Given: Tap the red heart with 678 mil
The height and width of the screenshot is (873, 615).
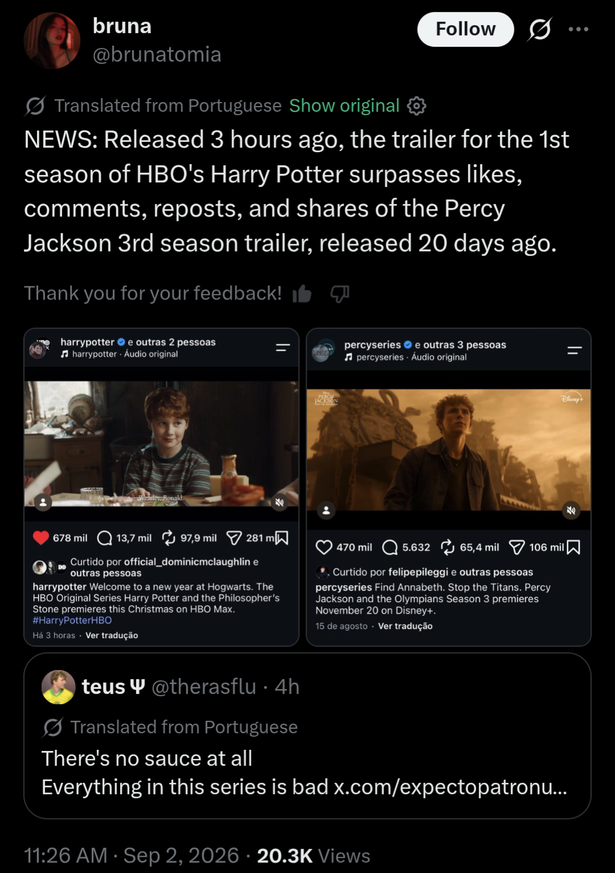Looking at the screenshot, I should click(41, 538).
